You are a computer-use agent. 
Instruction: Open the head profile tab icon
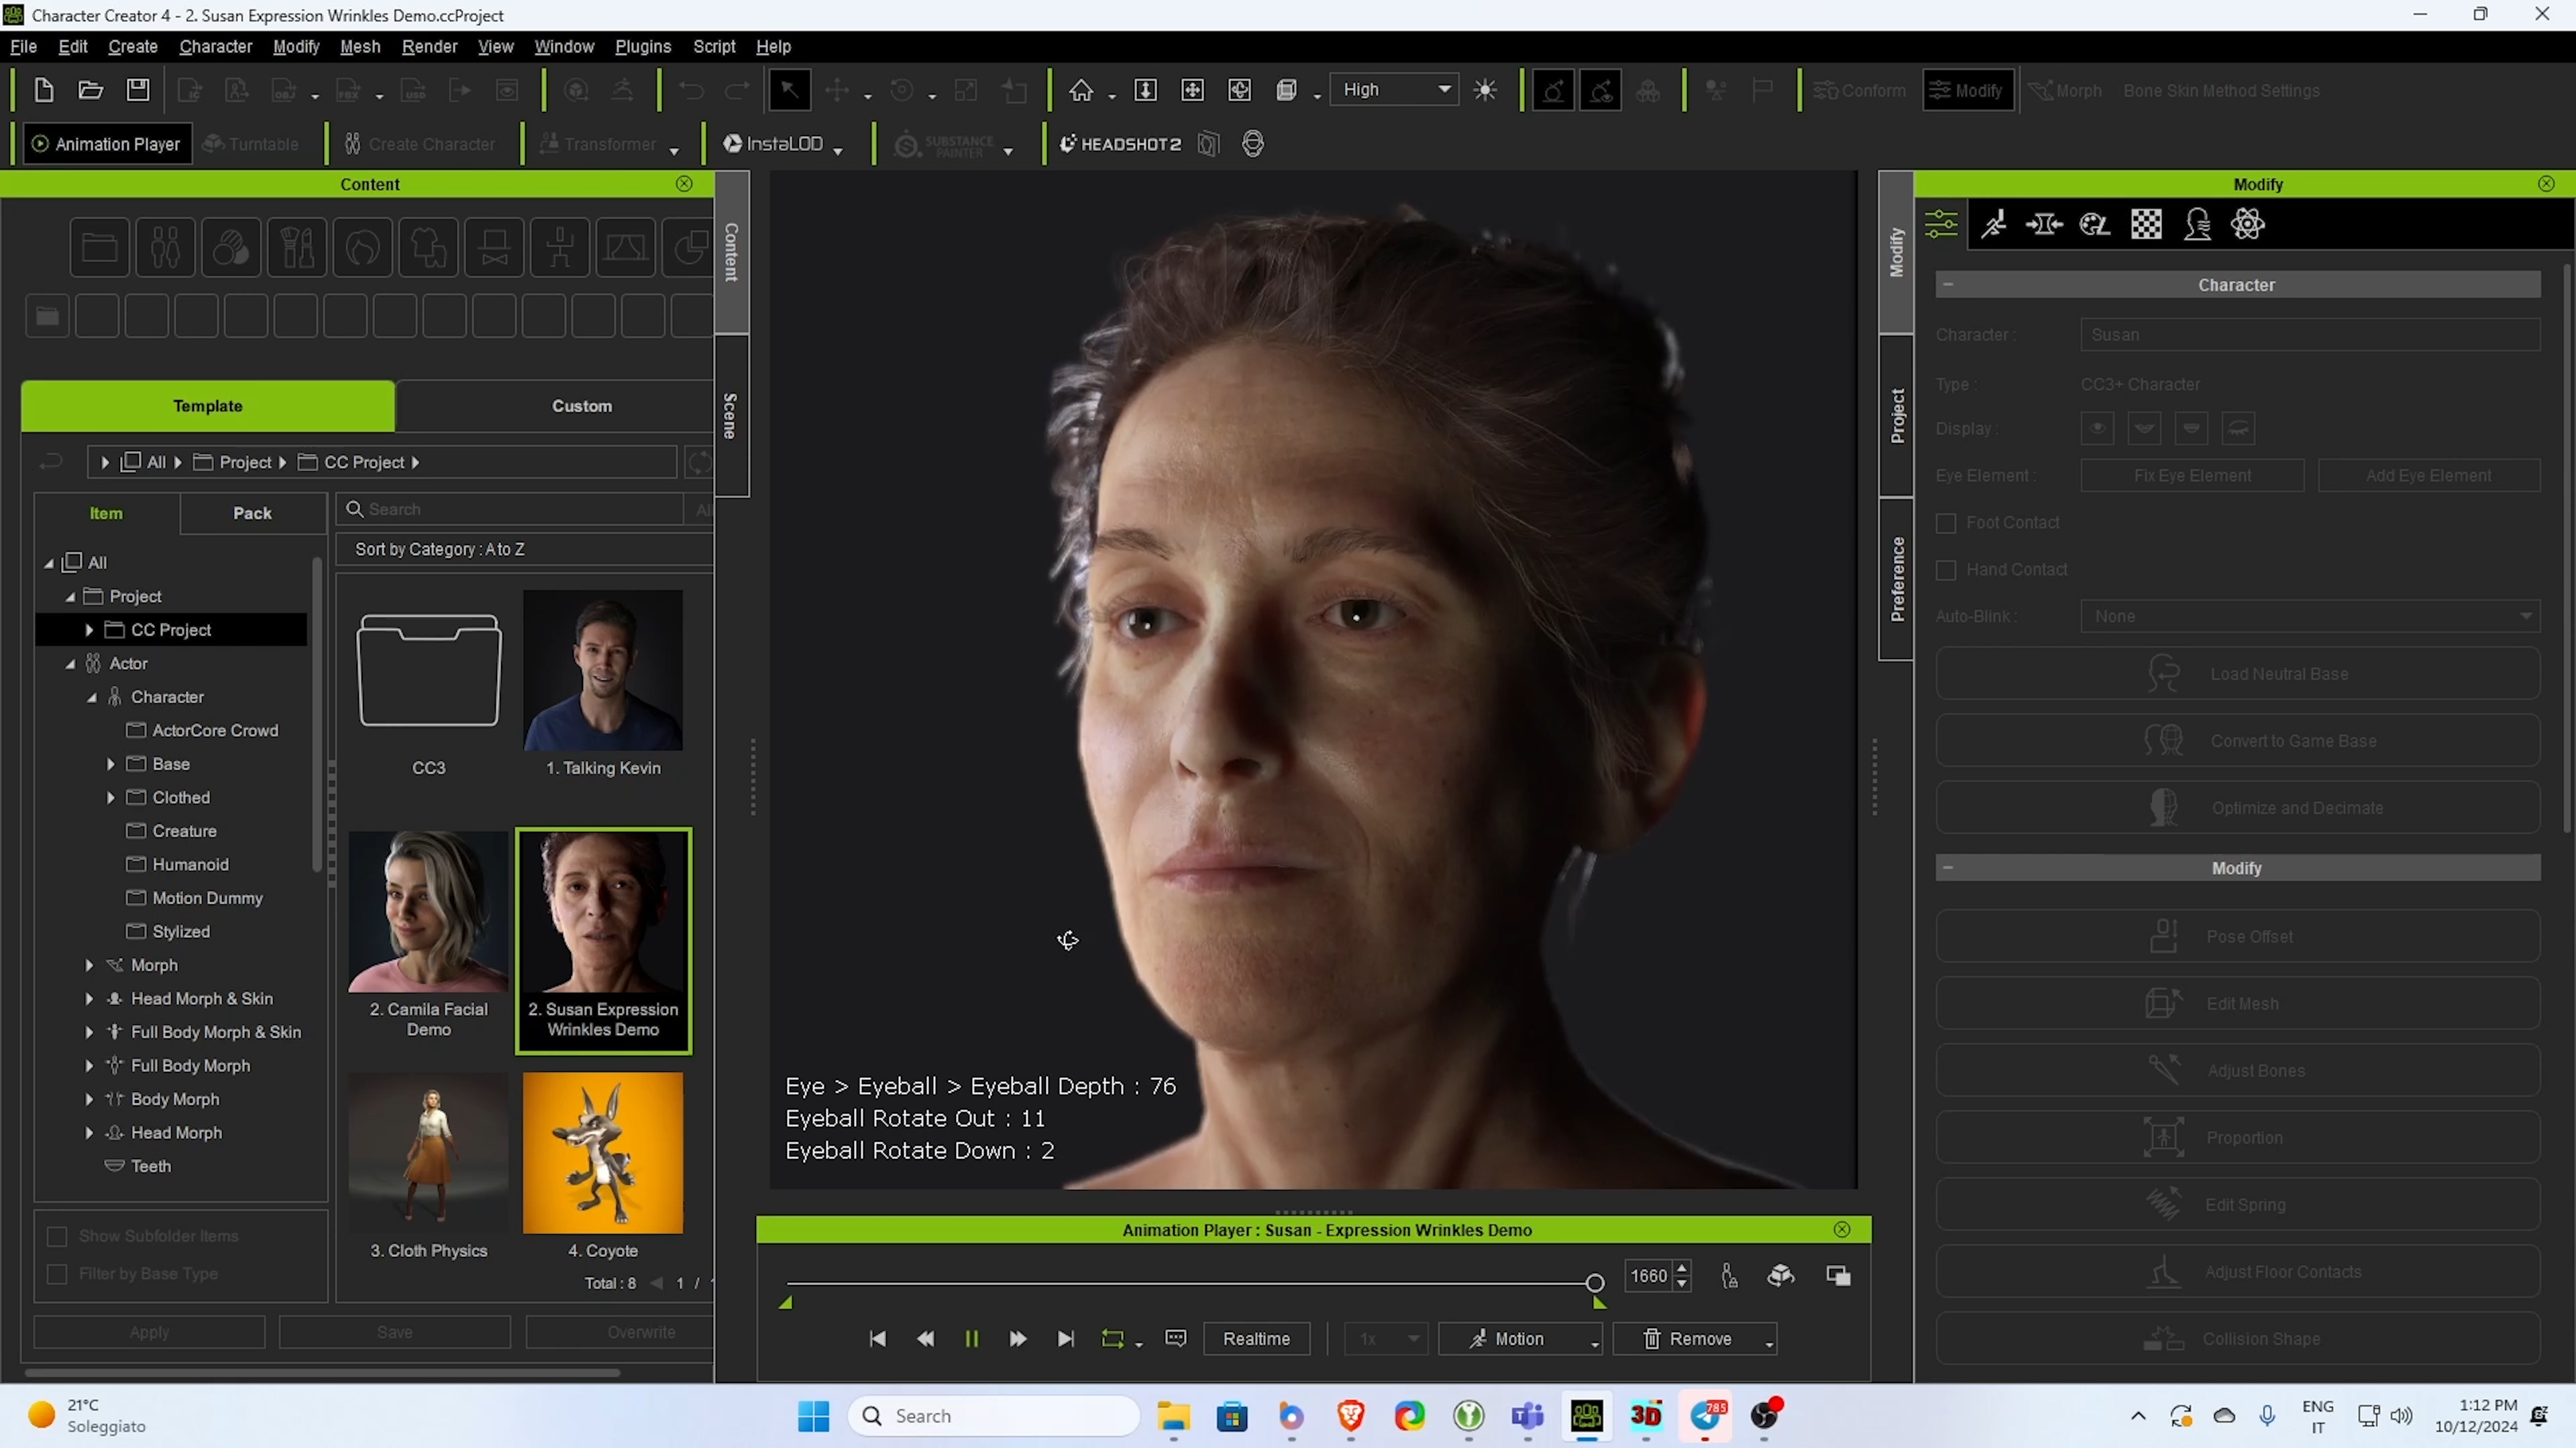pyautogui.click(x=2197, y=224)
